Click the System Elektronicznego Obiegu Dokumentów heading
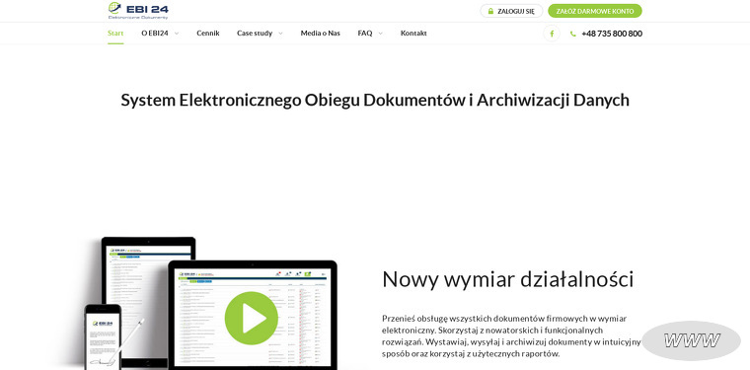Screen dimensions: 750x370 point(375,101)
